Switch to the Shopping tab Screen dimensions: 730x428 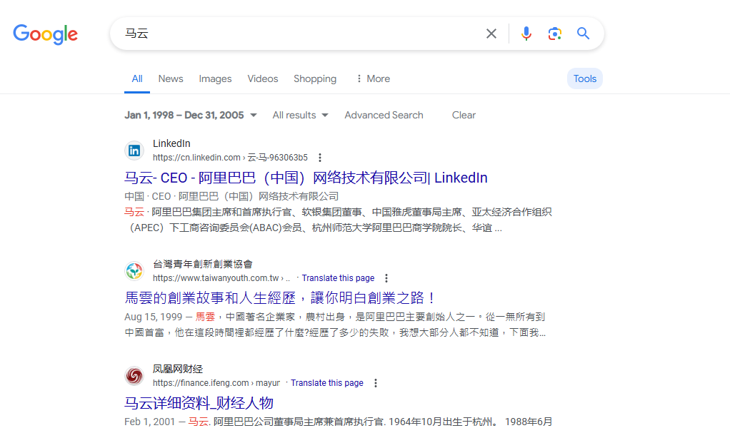[x=315, y=79]
